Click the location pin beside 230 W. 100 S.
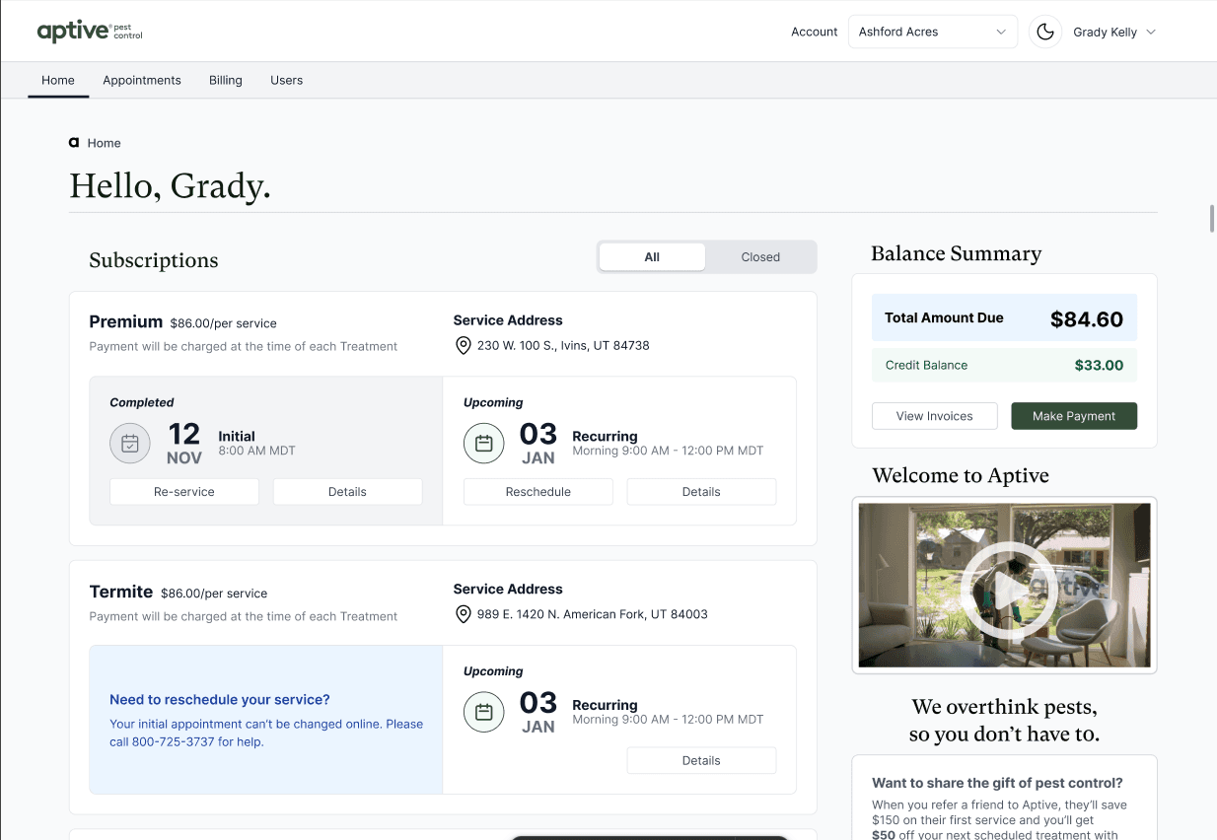Image resolution: width=1217 pixels, height=840 pixels. [x=463, y=345]
